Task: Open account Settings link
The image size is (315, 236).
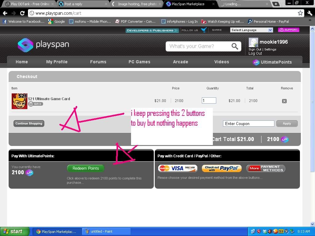Action: click(270, 49)
